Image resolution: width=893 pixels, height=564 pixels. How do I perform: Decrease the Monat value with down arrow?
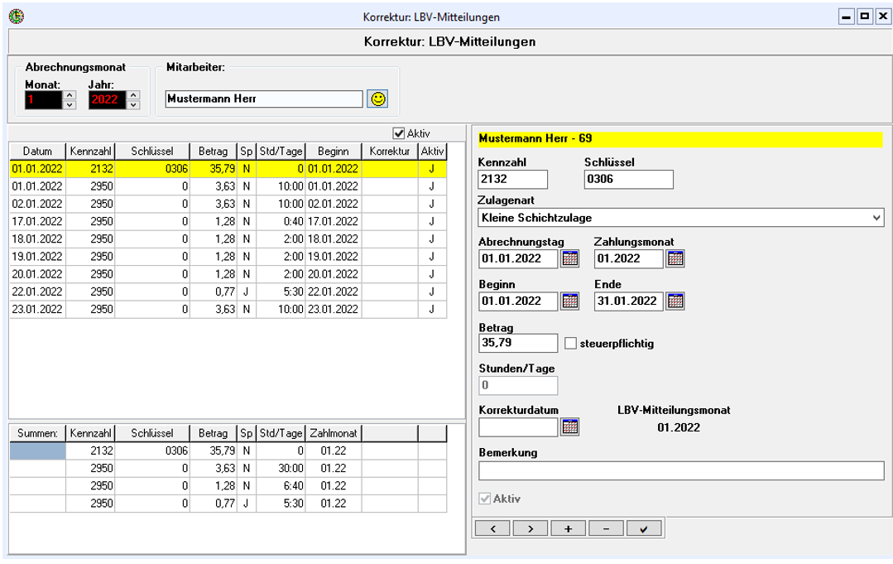pos(70,105)
